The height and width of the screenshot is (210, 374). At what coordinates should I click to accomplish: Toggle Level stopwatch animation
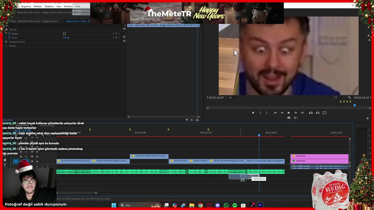point(9,38)
